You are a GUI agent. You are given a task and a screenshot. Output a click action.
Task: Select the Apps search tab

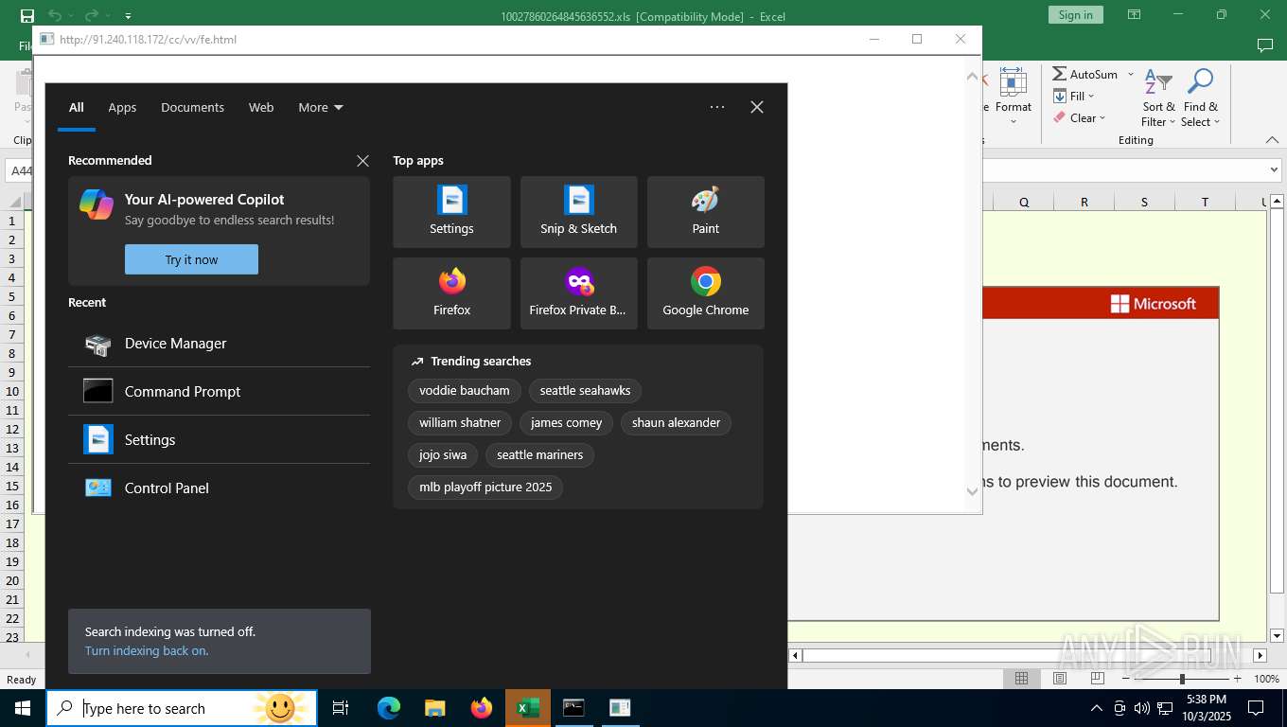(122, 107)
